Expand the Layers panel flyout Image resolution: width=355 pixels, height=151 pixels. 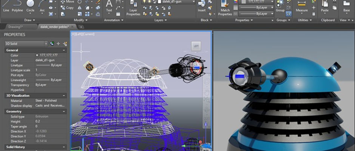(160, 20)
